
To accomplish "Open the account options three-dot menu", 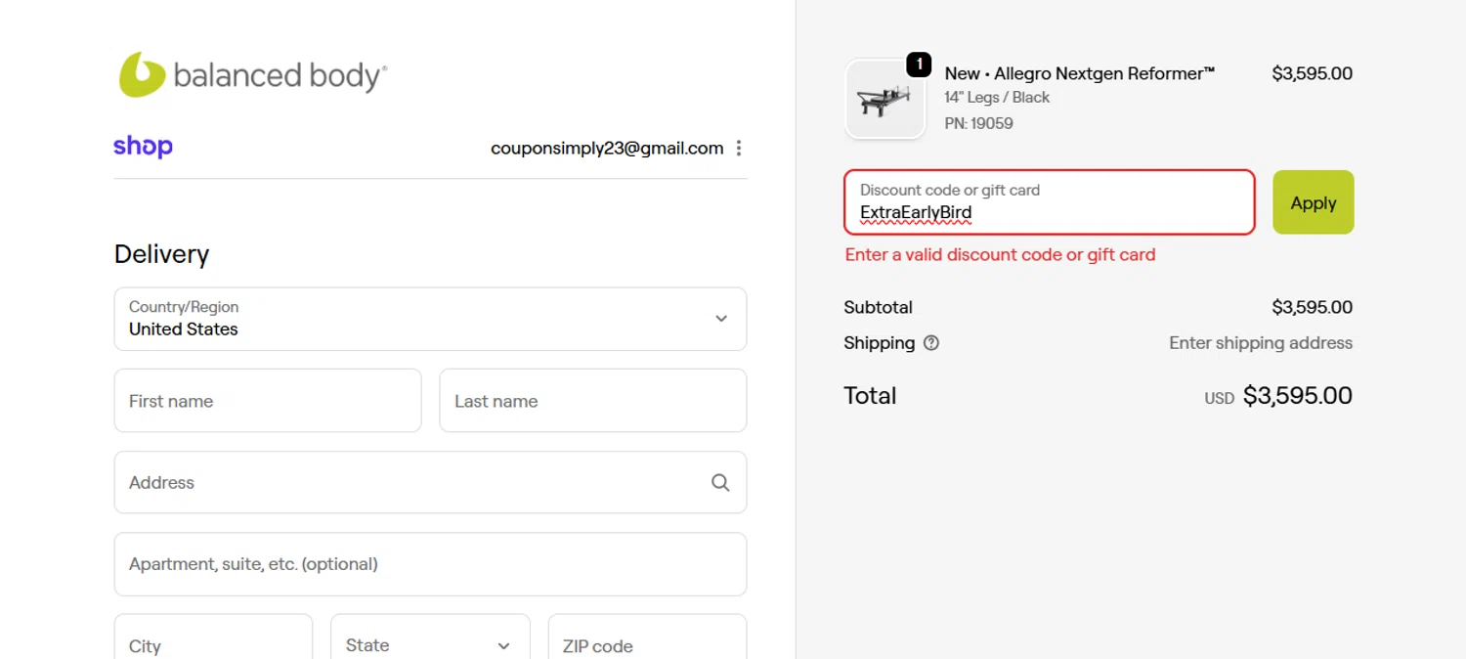I will click(x=739, y=148).
